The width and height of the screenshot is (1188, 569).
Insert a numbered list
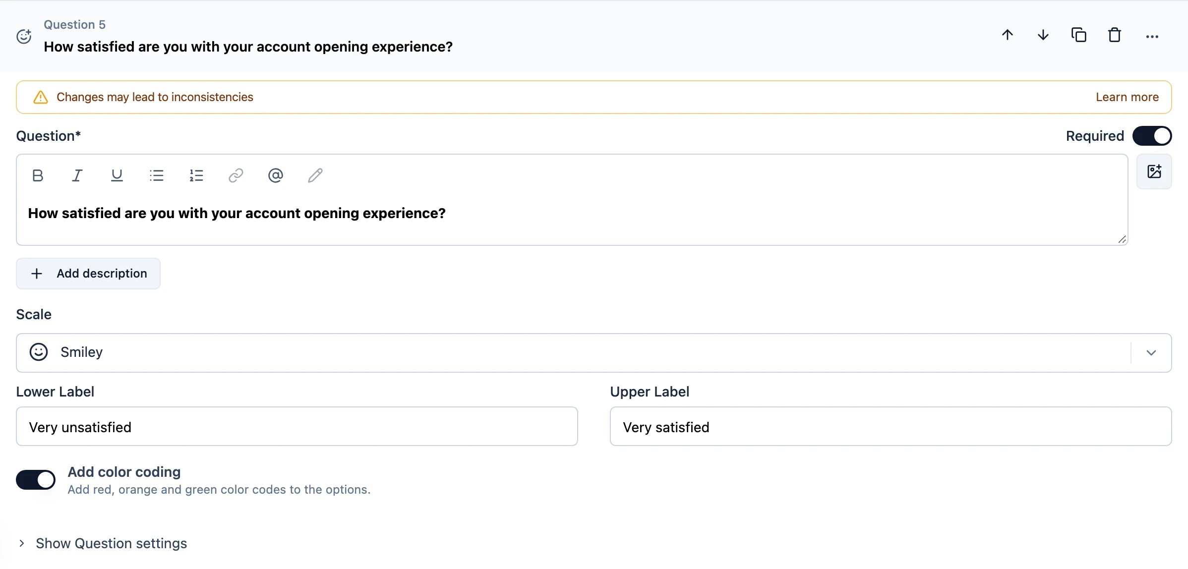(x=196, y=175)
